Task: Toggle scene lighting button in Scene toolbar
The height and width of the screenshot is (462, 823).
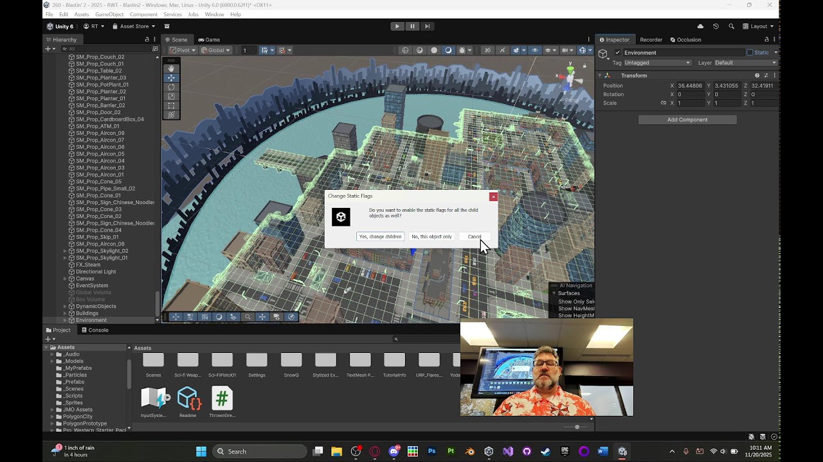Action: (x=448, y=50)
